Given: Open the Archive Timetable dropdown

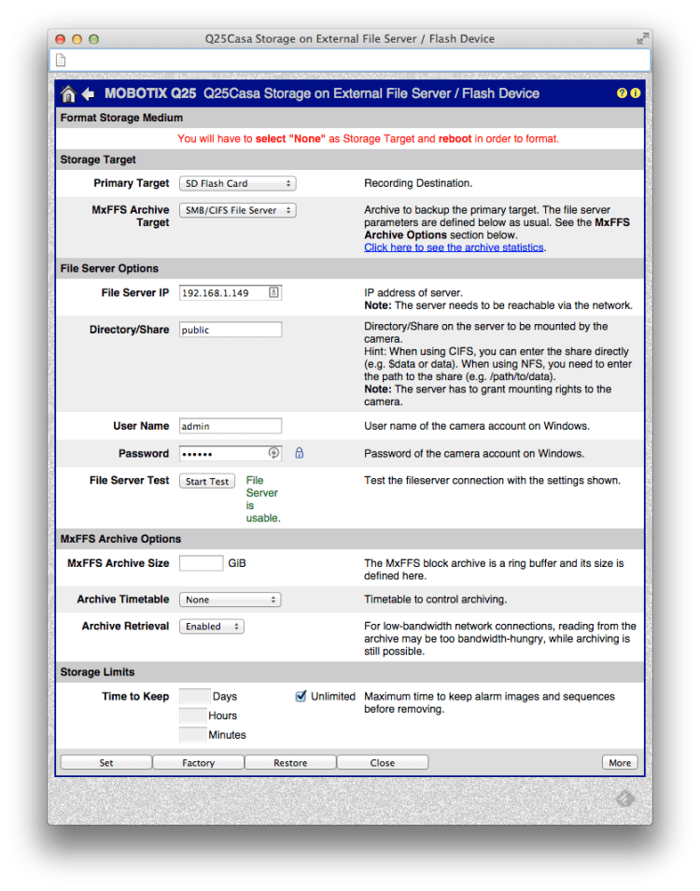Looking at the screenshot, I should click(x=230, y=600).
